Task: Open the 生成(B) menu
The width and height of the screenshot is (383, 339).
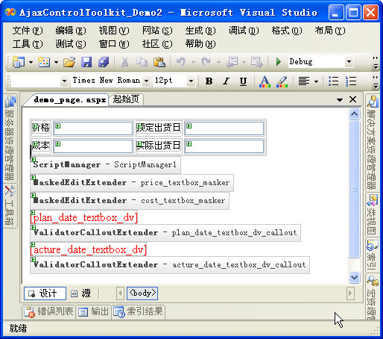Action: (200, 31)
